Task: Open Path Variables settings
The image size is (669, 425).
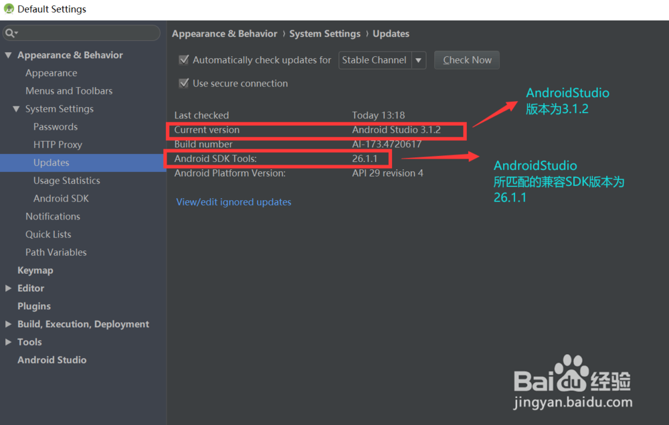Action: point(56,252)
